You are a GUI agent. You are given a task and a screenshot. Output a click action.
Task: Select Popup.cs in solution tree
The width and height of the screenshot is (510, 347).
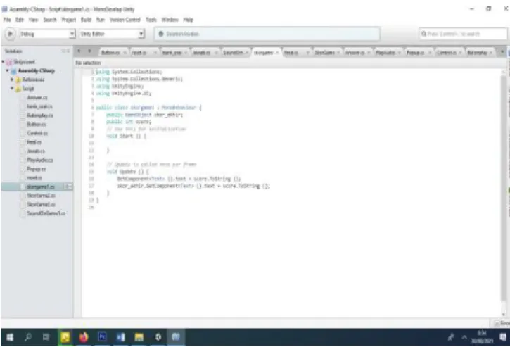[x=37, y=169]
